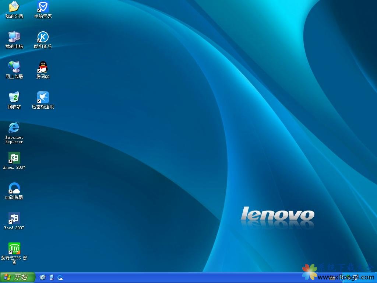
Task: Launch KuGou Music from desktop
Action: [x=43, y=37]
